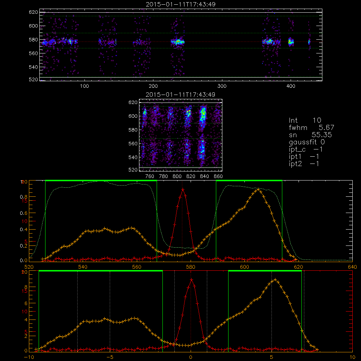Click x-axis label -5 of the bottom plot
The height and width of the screenshot is (361, 361).
110,357
